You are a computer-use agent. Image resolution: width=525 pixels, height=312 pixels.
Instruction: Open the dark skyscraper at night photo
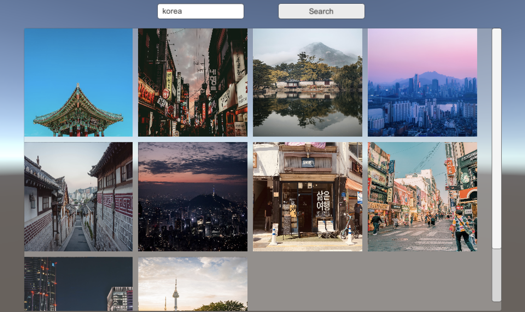pyautogui.click(x=78, y=284)
